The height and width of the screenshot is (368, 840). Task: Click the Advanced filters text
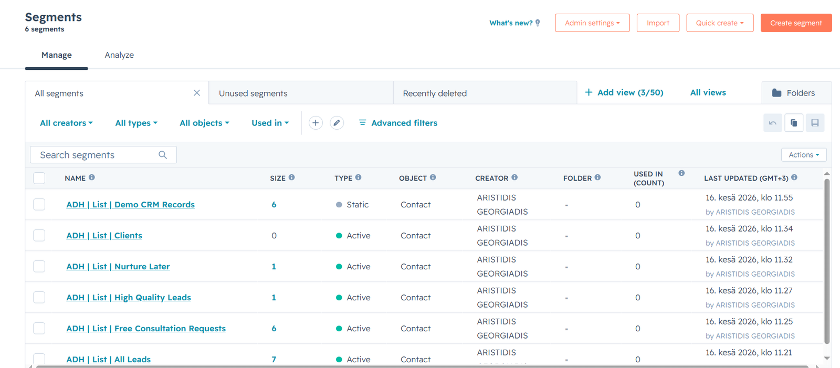click(404, 123)
